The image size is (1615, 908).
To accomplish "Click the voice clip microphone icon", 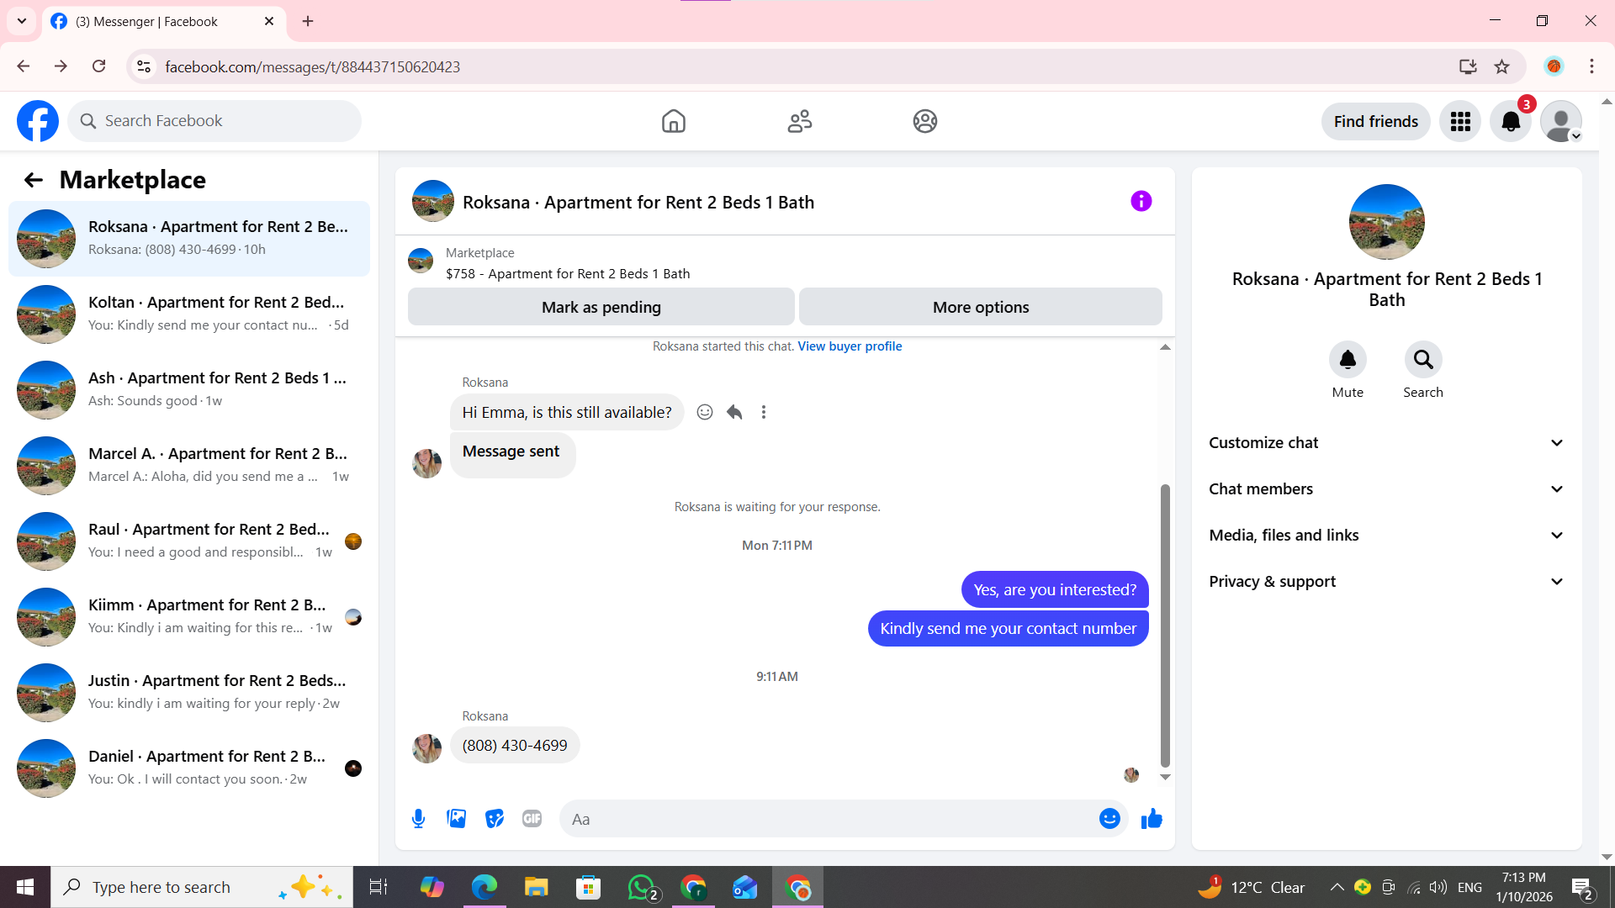I will coord(418,819).
